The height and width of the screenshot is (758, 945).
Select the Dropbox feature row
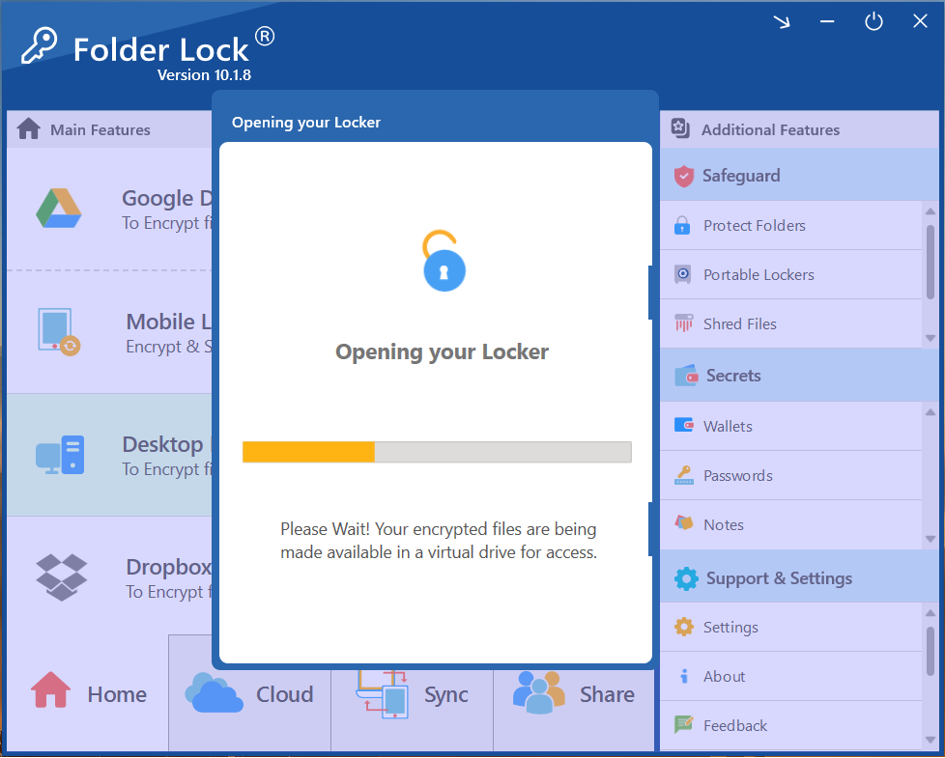[109, 576]
